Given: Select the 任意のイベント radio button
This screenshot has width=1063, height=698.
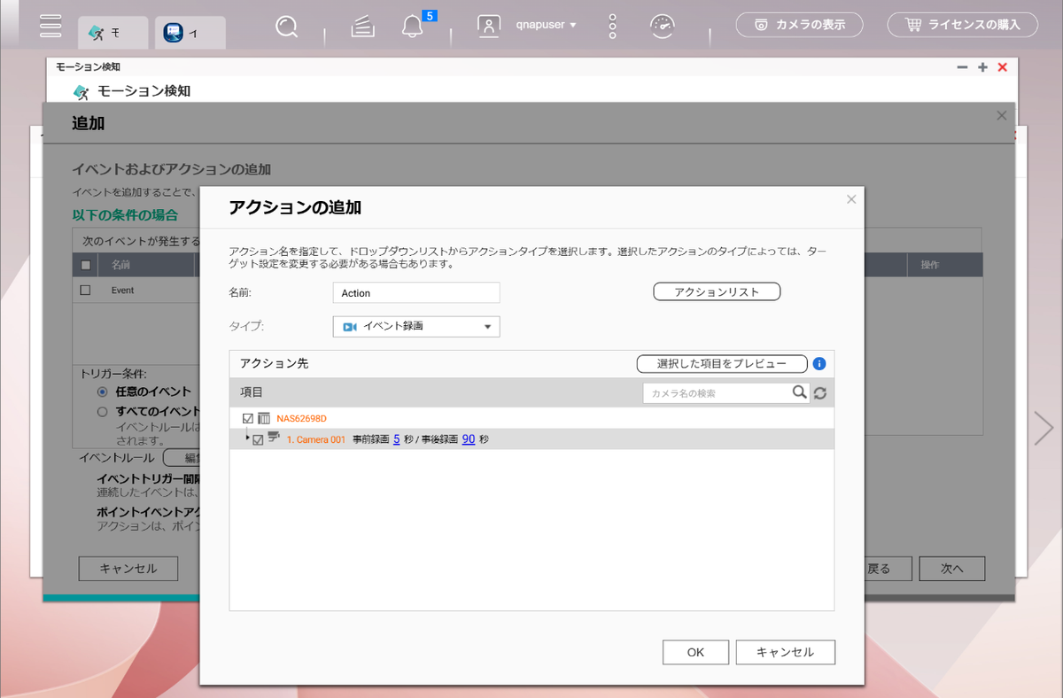Looking at the screenshot, I should pyautogui.click(x=103, y=392).
